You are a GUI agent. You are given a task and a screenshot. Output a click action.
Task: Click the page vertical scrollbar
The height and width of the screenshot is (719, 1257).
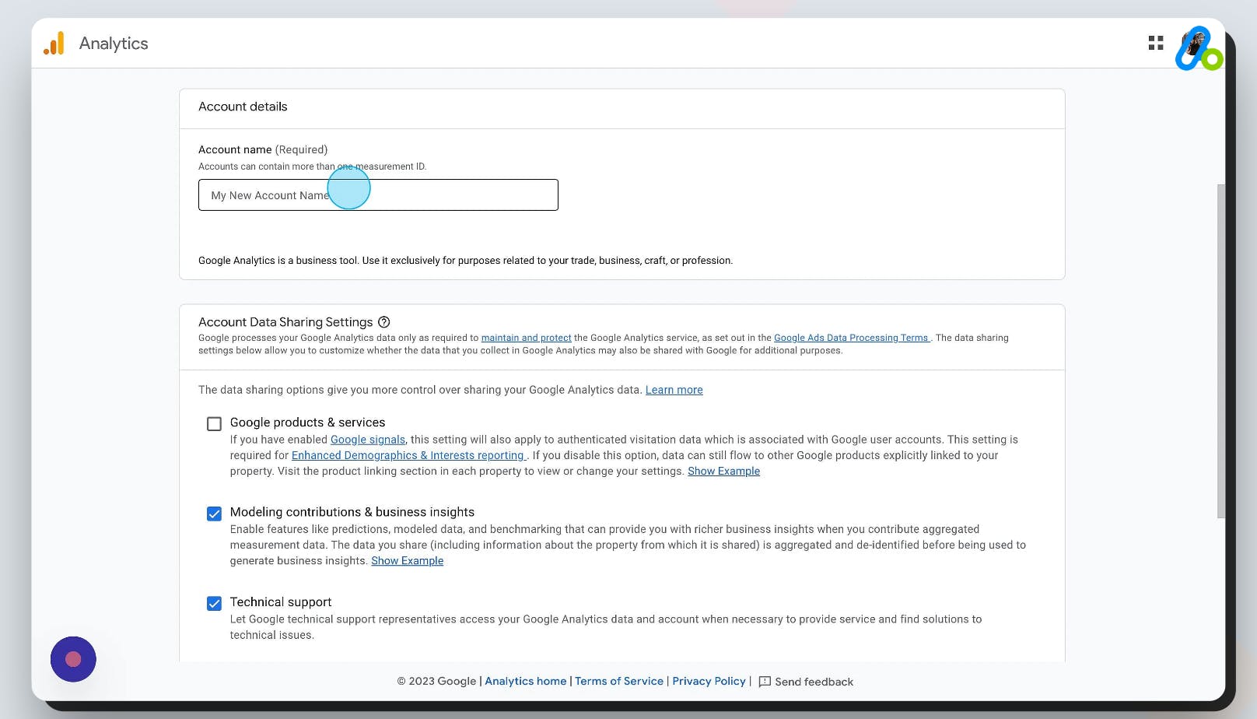(1220, 350)
